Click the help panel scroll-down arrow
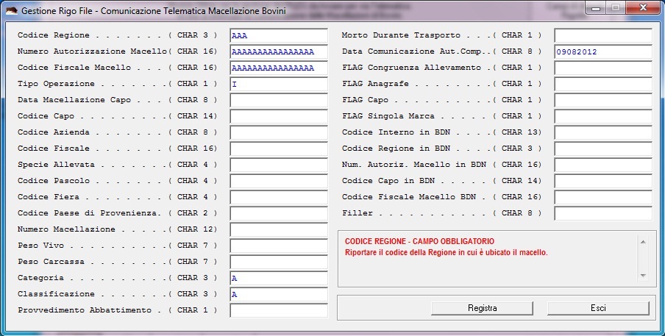The image size is (665, 336). tap(643, 276)
